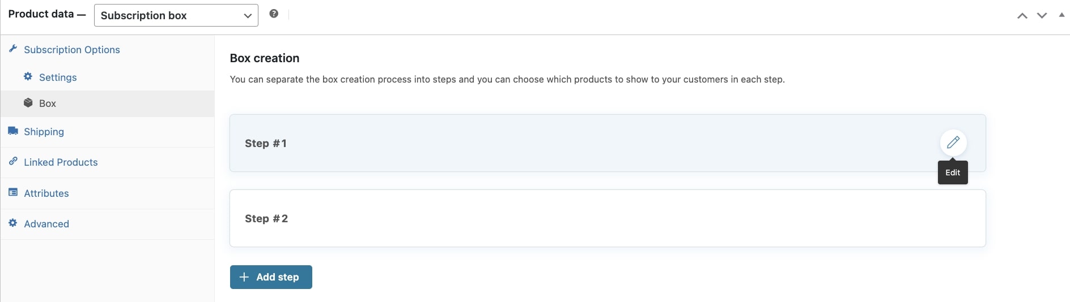
Task: Click the gear icon beside Advanced
Action: 13,223
